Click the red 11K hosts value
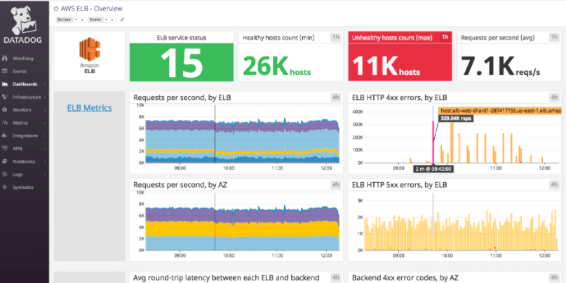566x283 pixels. (386, 66)
